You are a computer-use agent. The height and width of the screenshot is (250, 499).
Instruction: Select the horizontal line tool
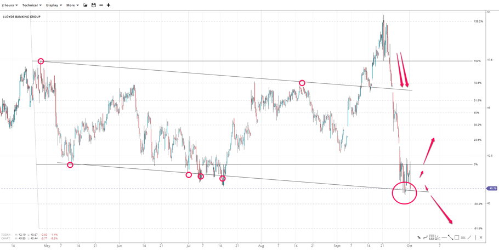pos(444,237)
